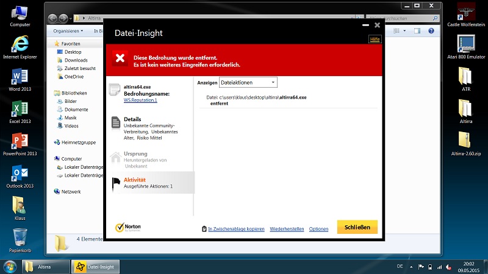The height and width of the screenshot is (274, 488).
Task: Click the Action Center flag tray icon
Action: click(x=421, y=267)
